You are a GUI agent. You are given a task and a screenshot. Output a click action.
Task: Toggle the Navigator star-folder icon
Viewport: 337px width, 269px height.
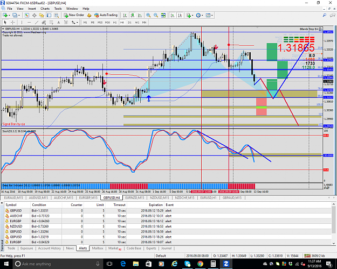tap(42, 15)
